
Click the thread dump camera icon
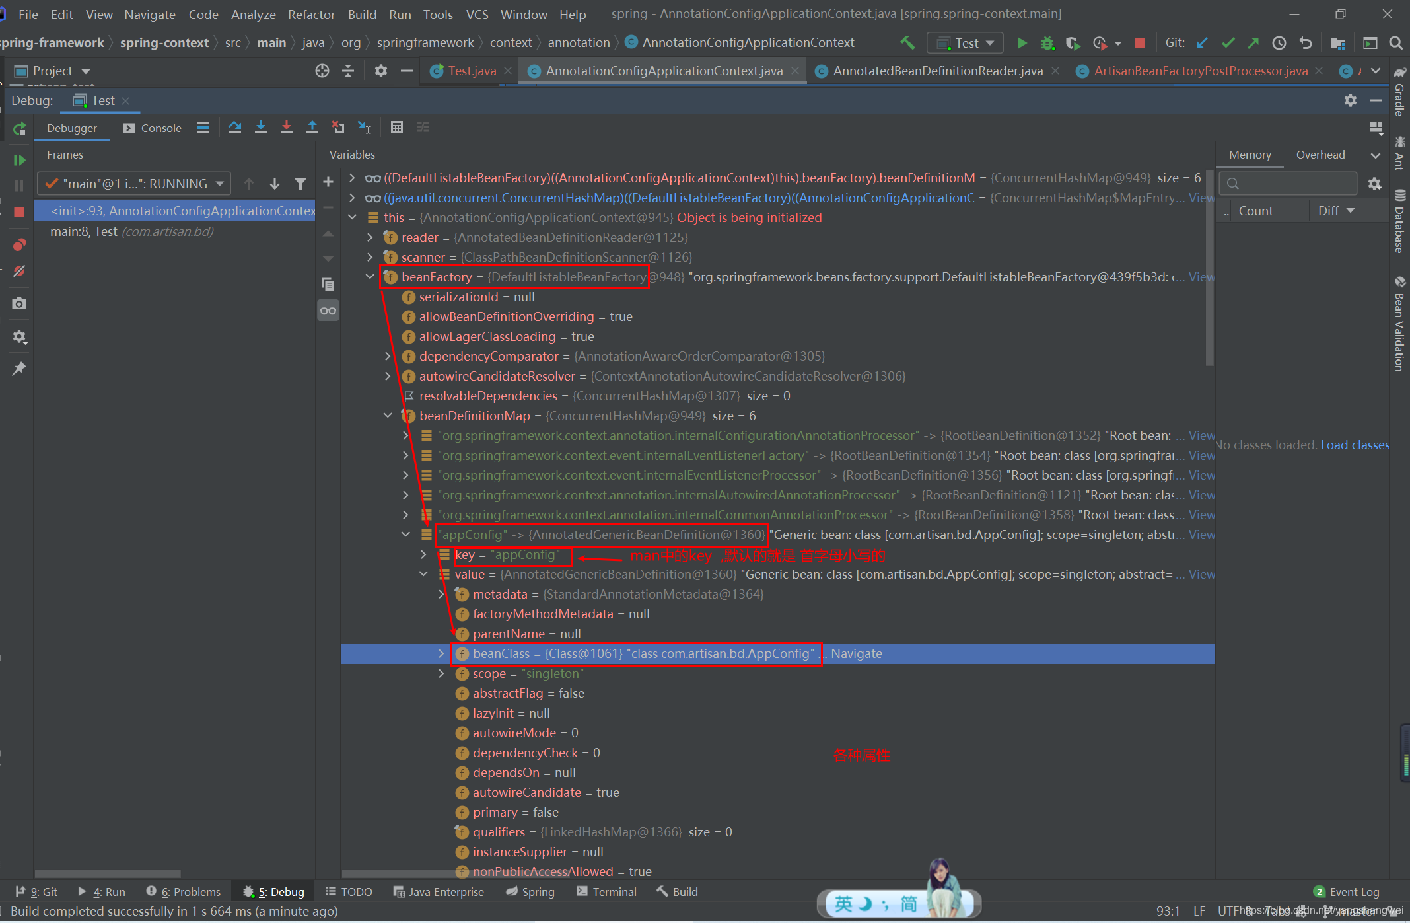19,304
